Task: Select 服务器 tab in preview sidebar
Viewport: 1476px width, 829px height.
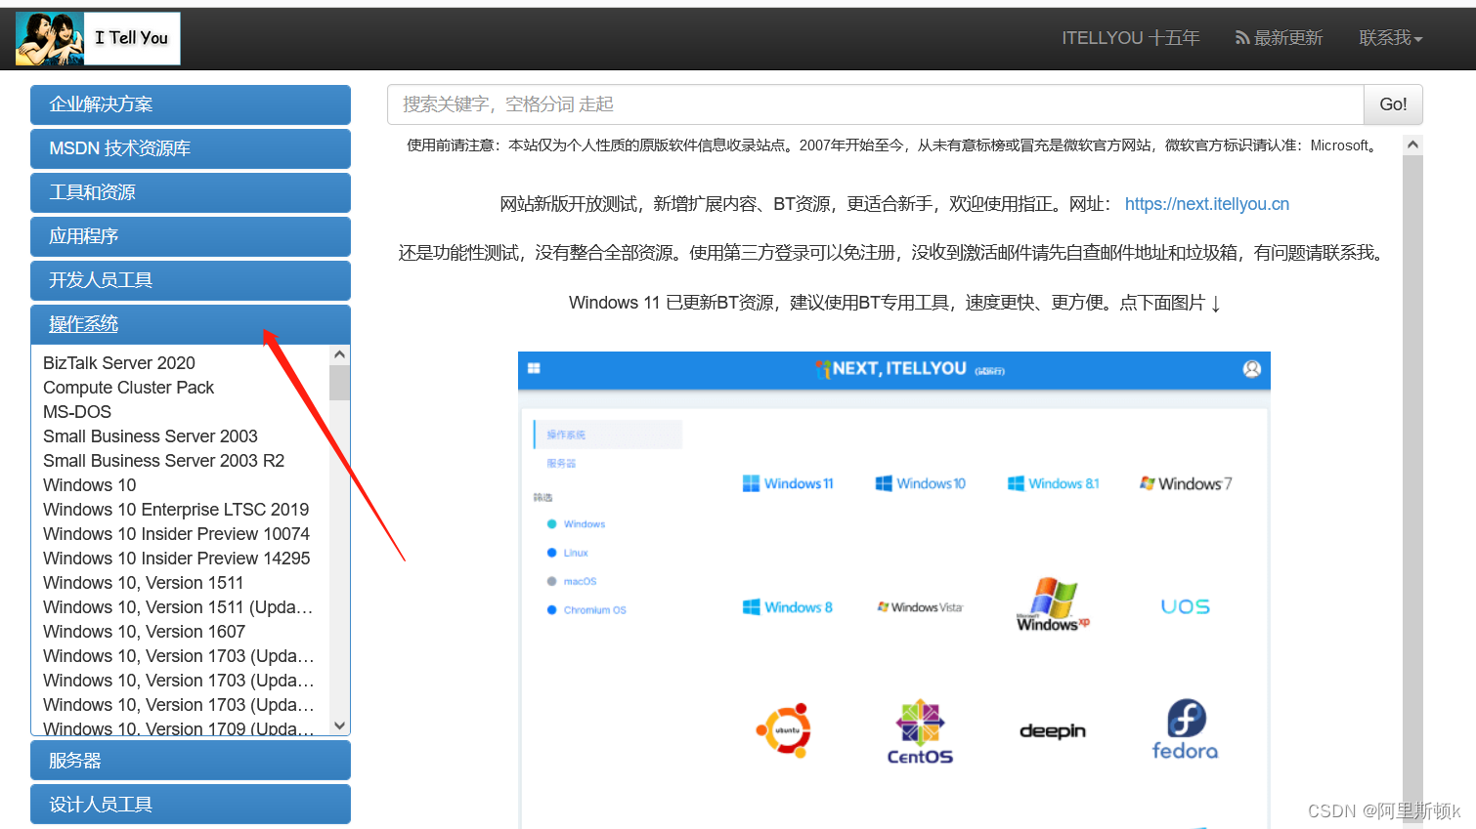Action: (561, 464)
